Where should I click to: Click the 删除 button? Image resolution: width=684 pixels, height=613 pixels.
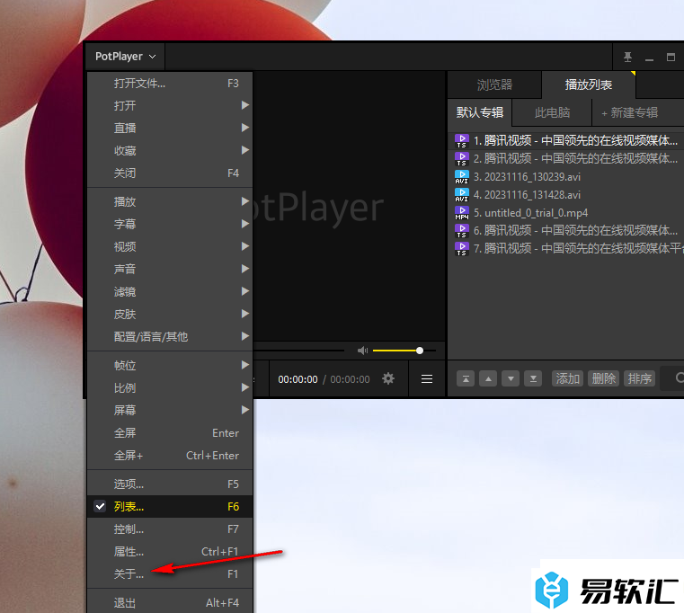click(x=604, y=378)
